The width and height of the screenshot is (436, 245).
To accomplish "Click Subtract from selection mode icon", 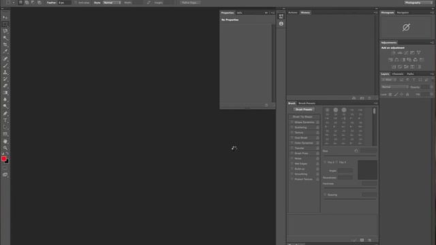I will tap(33, 3).
